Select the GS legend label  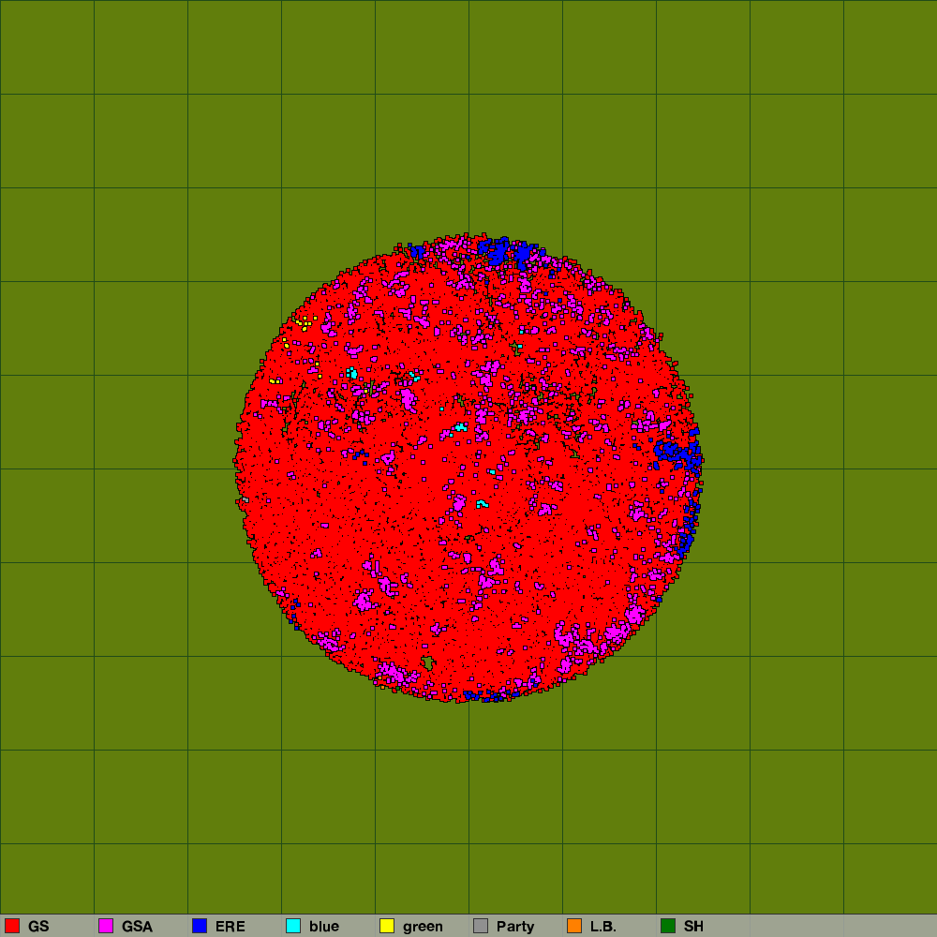[x=38, y=927]
